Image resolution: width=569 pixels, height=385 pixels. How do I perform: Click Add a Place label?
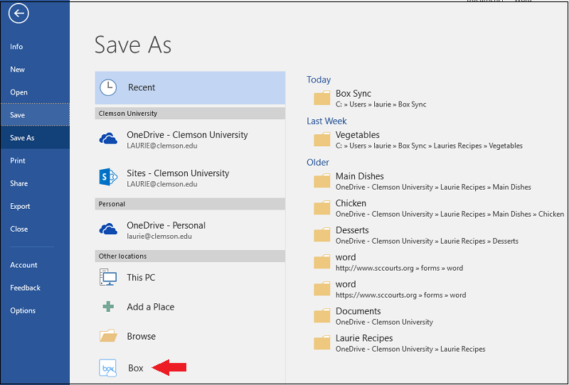click(151, 307)
